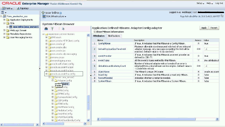Click the filter funnel icon in MBean Browser
225x127 pixels.
(x=52, y=29)
